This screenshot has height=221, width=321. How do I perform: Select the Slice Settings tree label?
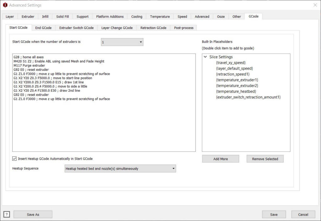point(221,57)
